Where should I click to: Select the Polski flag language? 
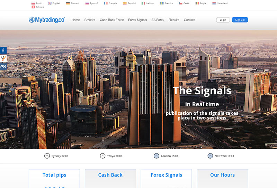coord(33,3)
